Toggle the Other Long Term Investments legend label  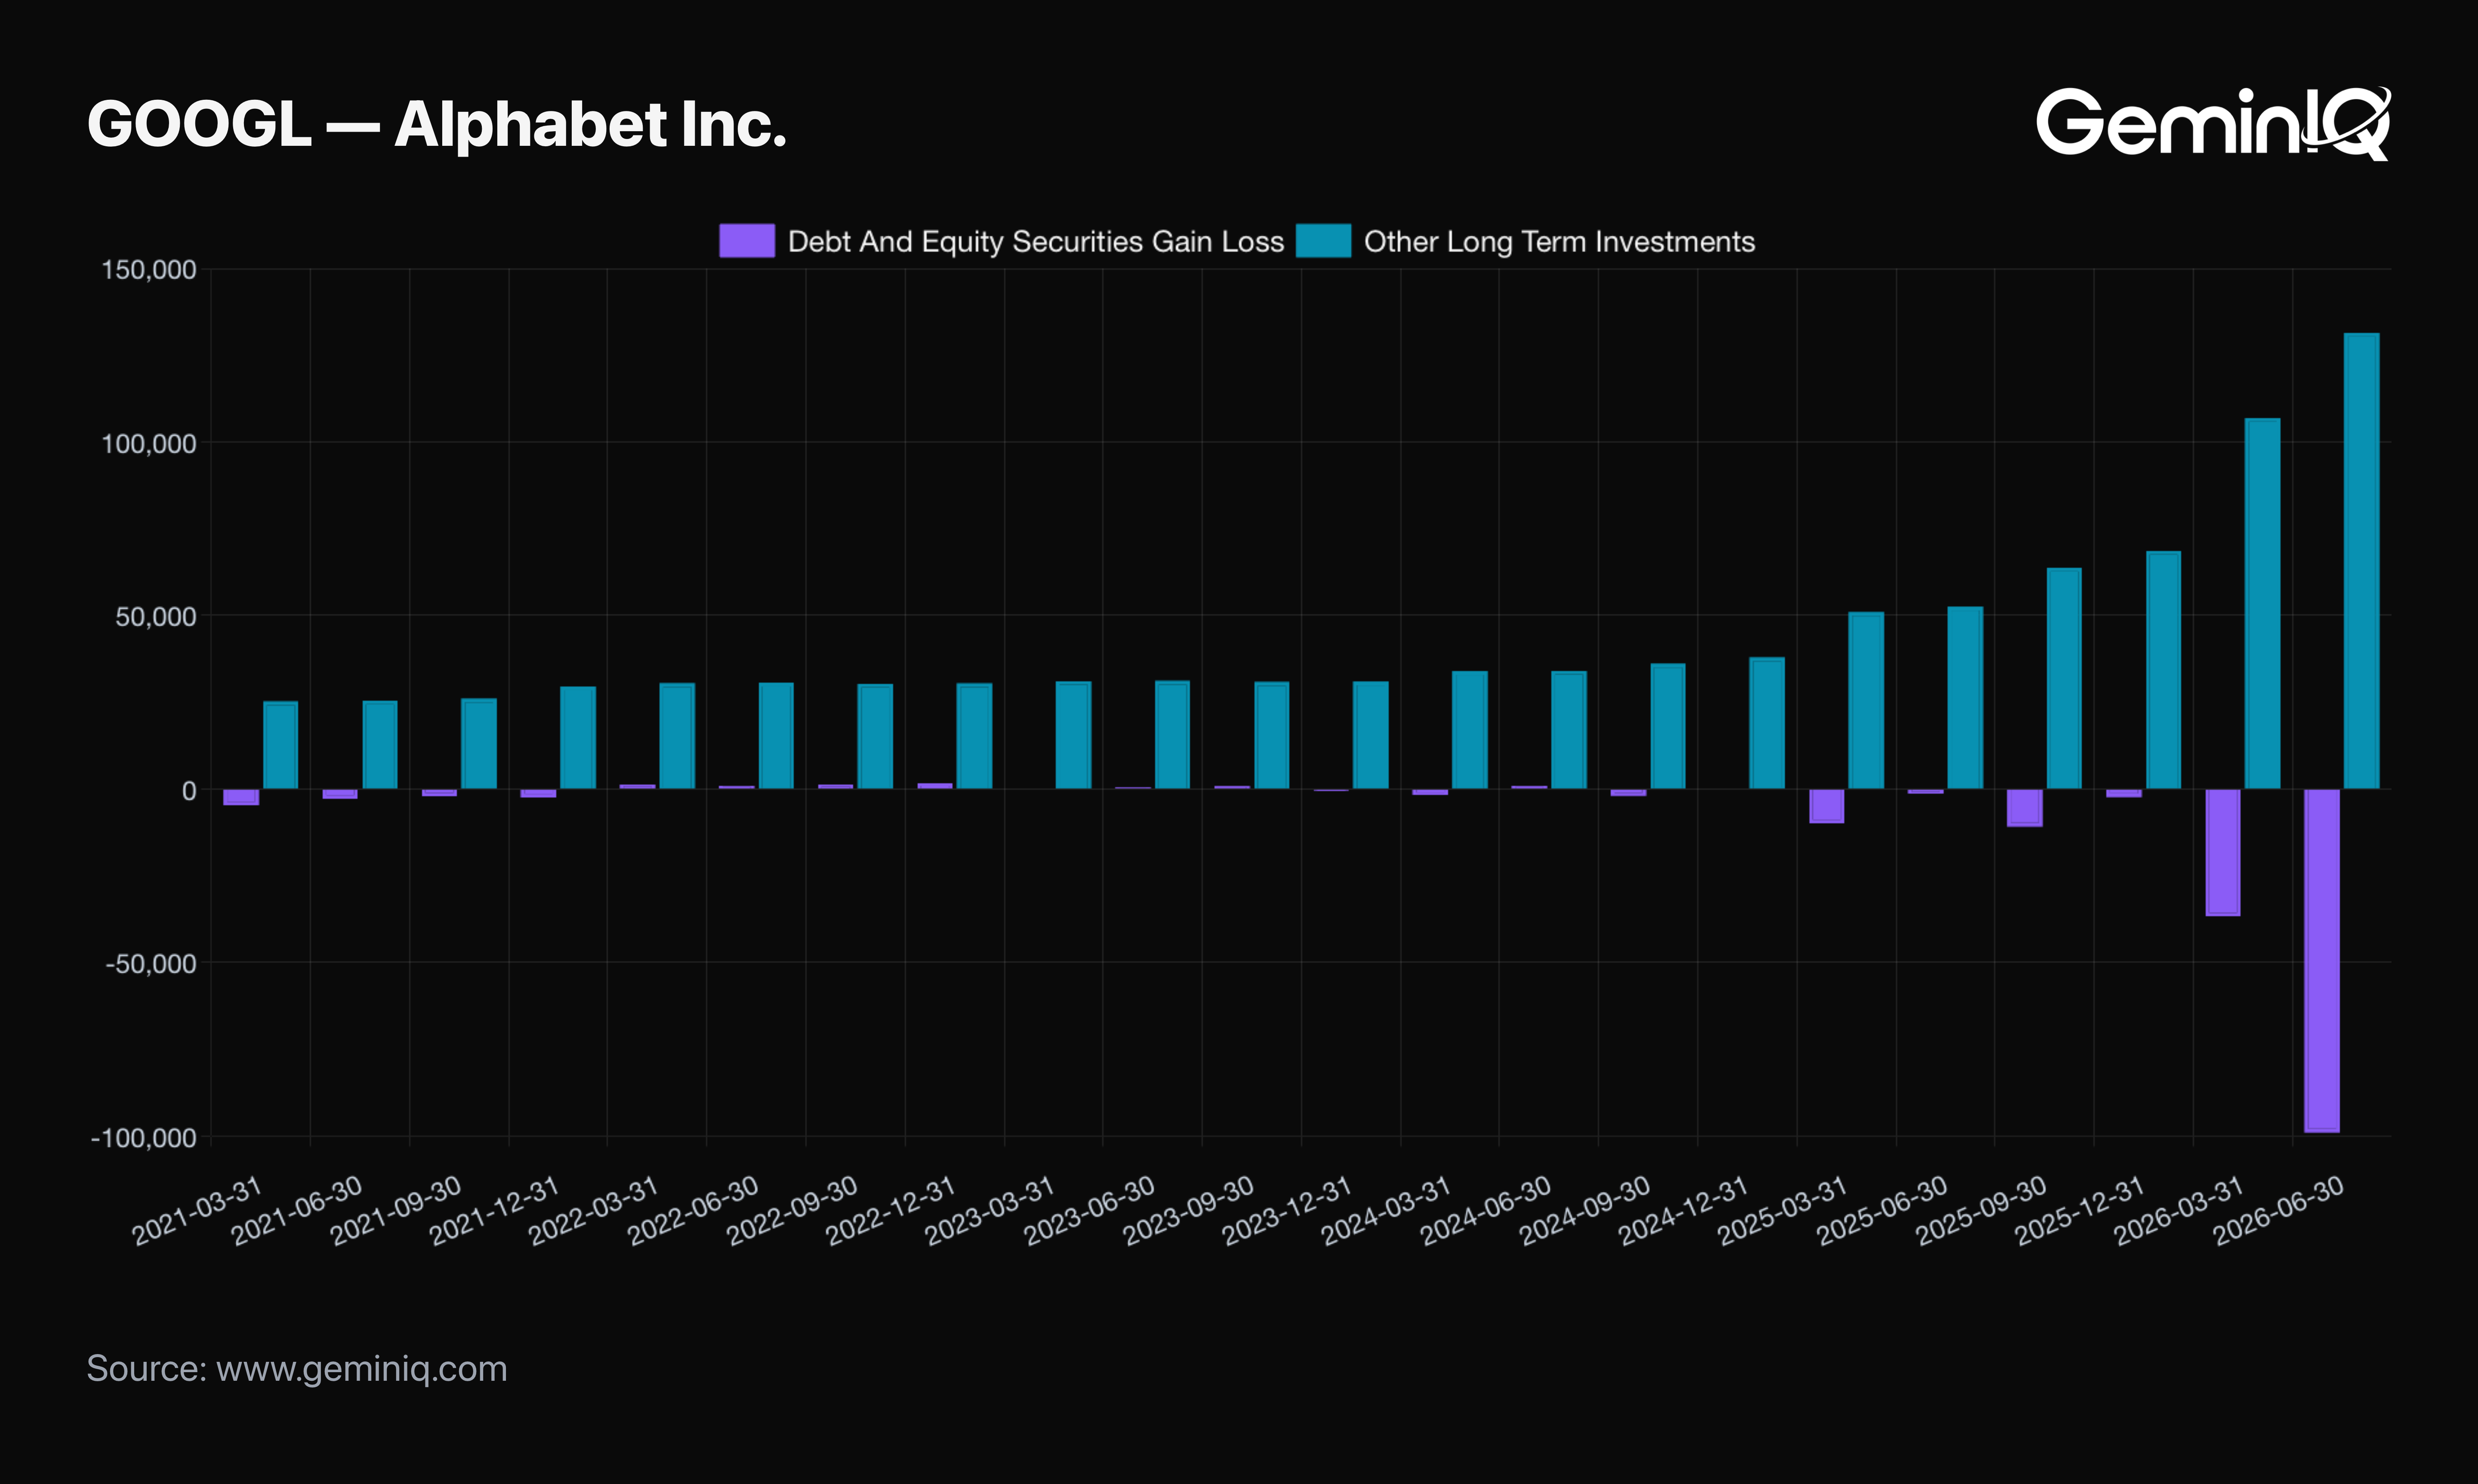pyautogui.click(x=1559, y=242)
